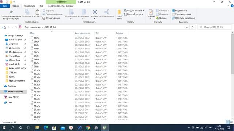Click Open (Открыть) in the ribbon
Viewport: 234px width, 131px height.
(x=162, y=11)
